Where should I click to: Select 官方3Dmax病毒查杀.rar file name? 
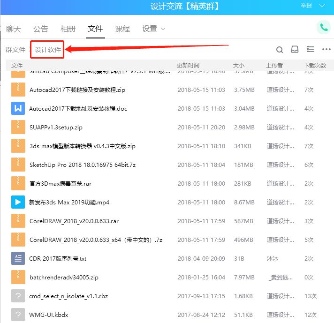(61, 184)
